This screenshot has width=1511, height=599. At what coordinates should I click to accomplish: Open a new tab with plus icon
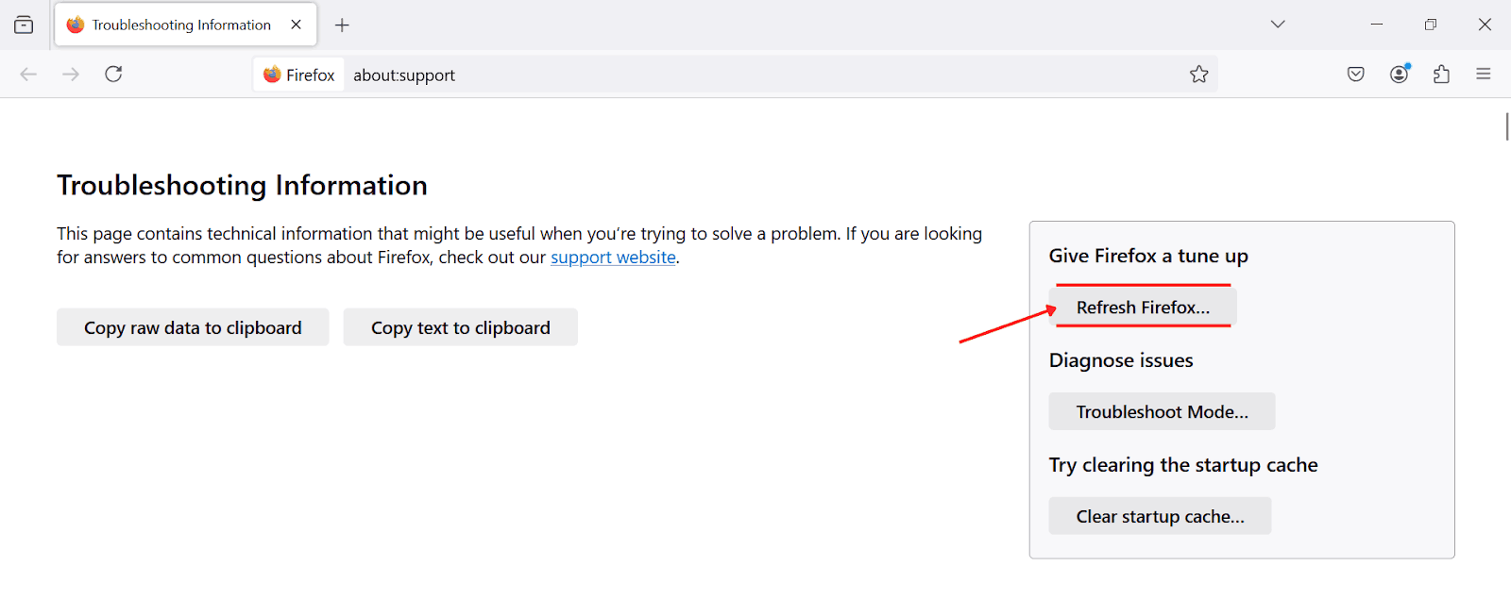tap(342, 25)
